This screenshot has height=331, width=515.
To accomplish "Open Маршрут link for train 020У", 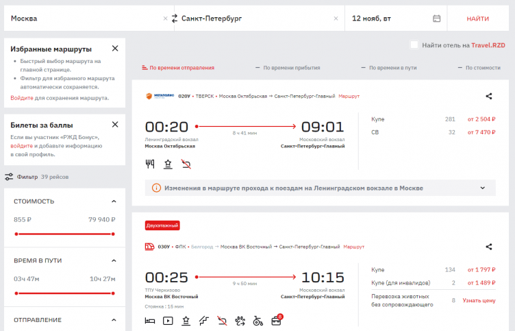I will click(349, 97).
